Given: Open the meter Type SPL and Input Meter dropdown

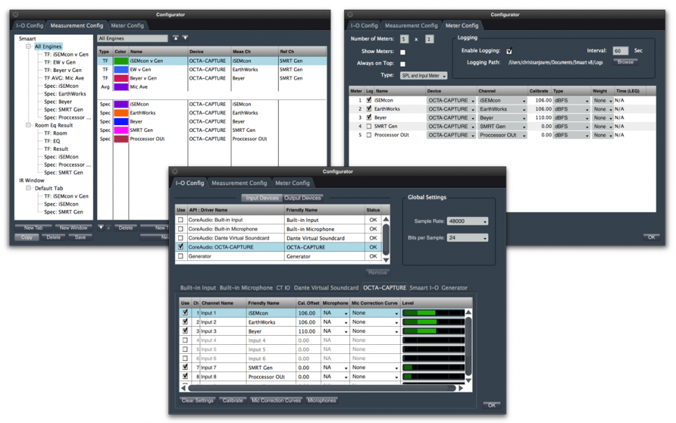Looking at the screenshot, I should 424,75.
